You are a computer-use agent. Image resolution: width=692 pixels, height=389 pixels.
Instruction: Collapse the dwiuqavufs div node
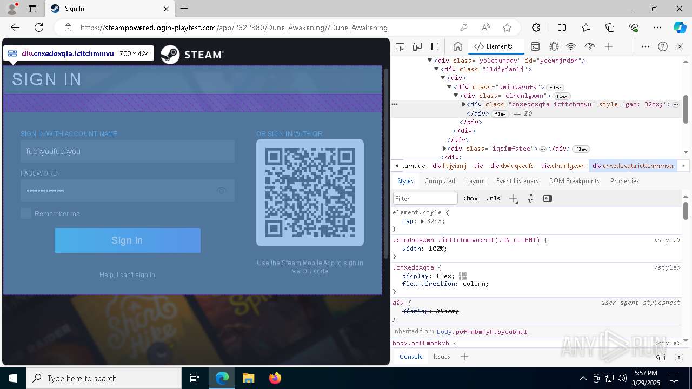pyautogui.click(x=449, y=87)
